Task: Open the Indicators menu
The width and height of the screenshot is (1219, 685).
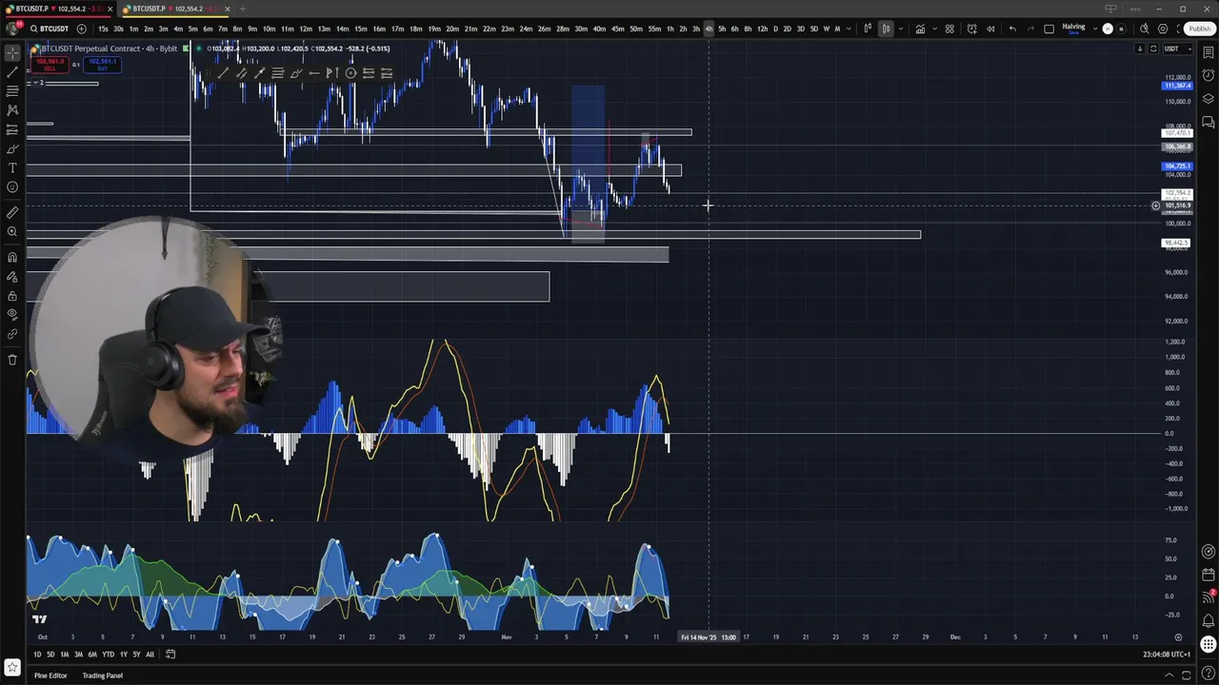Action: click(920, 29)
